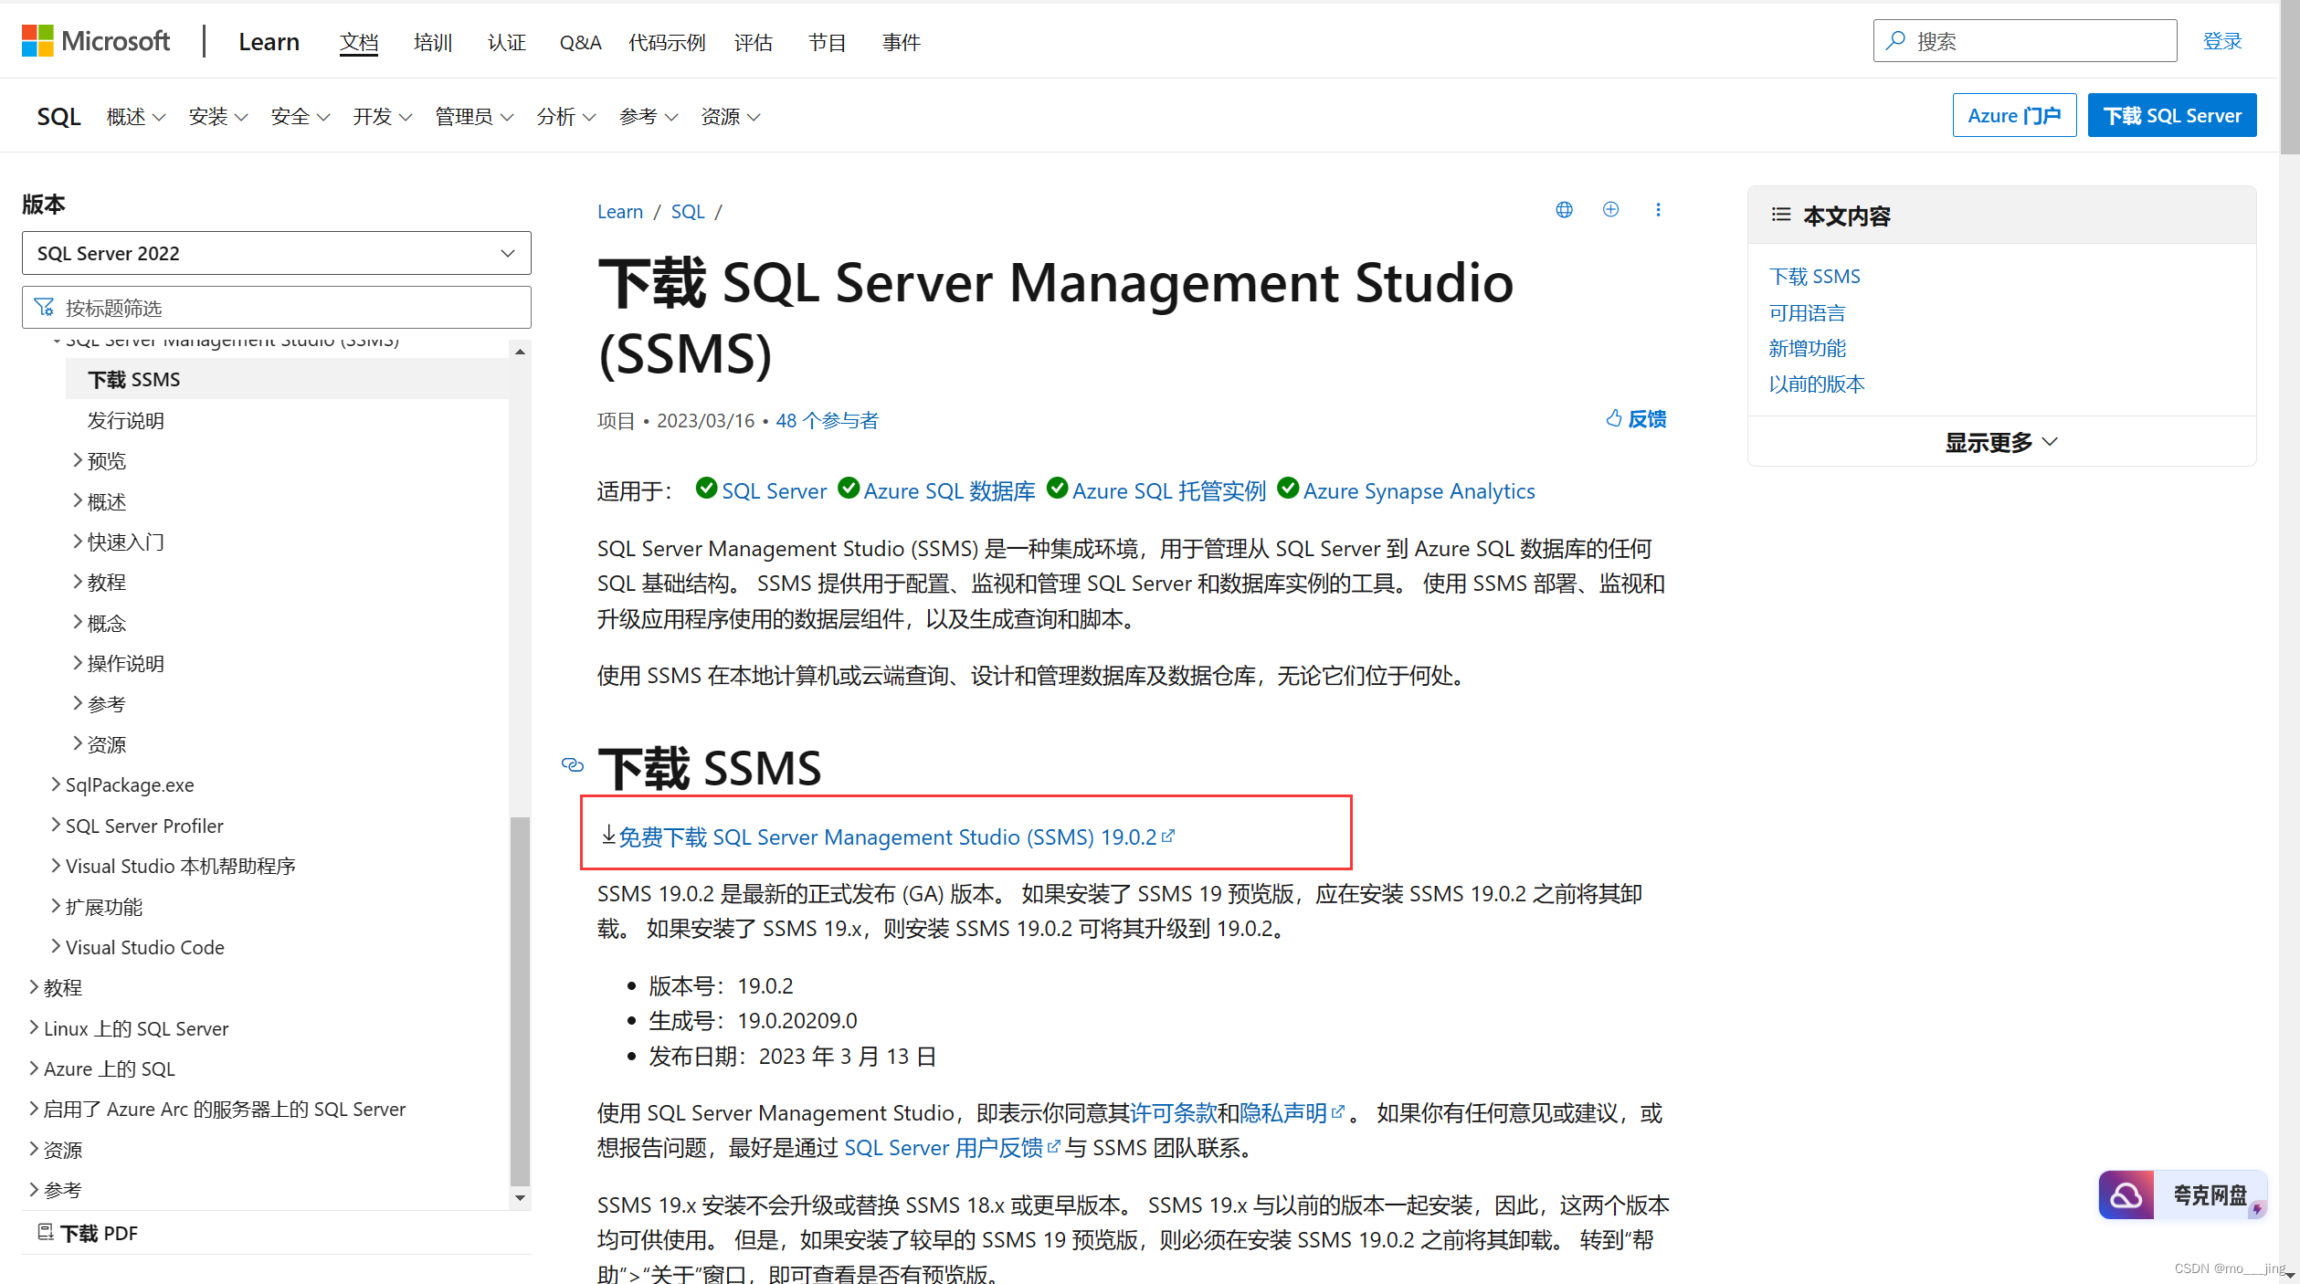Open the 隐私声明 link
The height and width of the screenshot is (1284, 2300).
pos(1291,1112)
